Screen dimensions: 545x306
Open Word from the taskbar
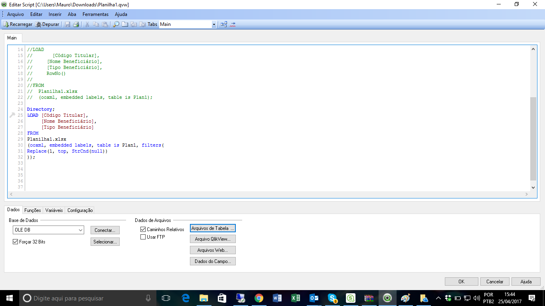[277, 298]
